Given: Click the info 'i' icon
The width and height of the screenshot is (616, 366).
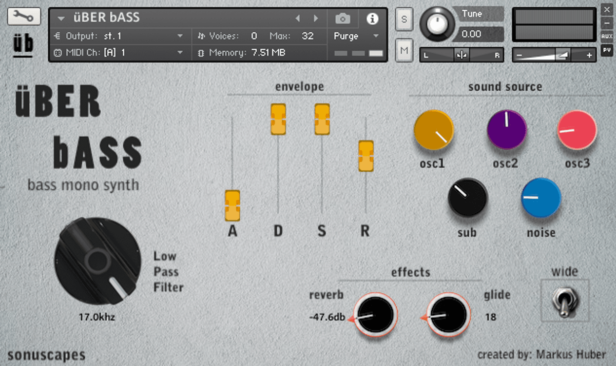Looking at the screenshot, I should [x=372, y=19].
